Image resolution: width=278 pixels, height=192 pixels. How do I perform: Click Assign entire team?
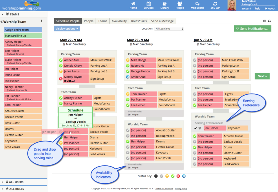(x=23, y=30)
